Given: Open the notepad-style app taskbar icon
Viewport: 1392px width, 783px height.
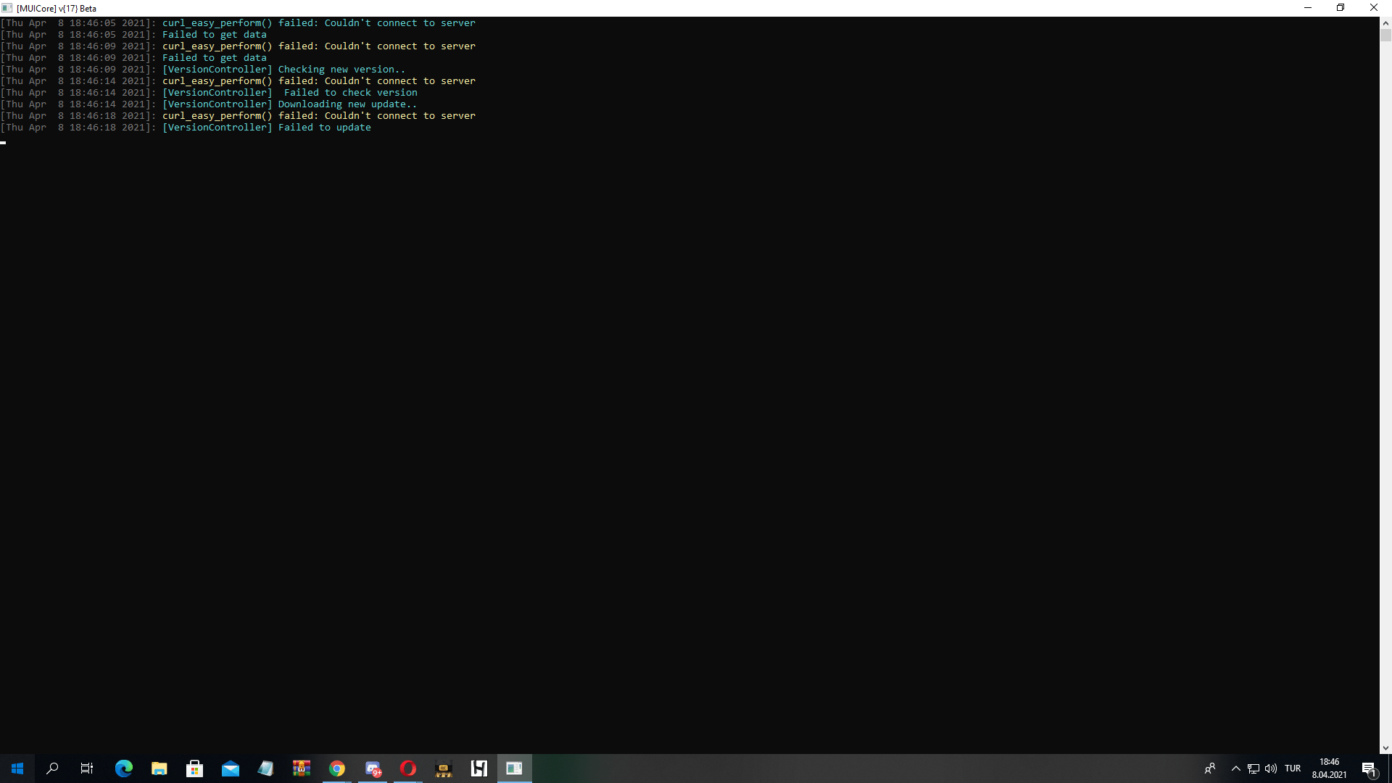Looking at the screenshot, I should (x=266, y=768).
